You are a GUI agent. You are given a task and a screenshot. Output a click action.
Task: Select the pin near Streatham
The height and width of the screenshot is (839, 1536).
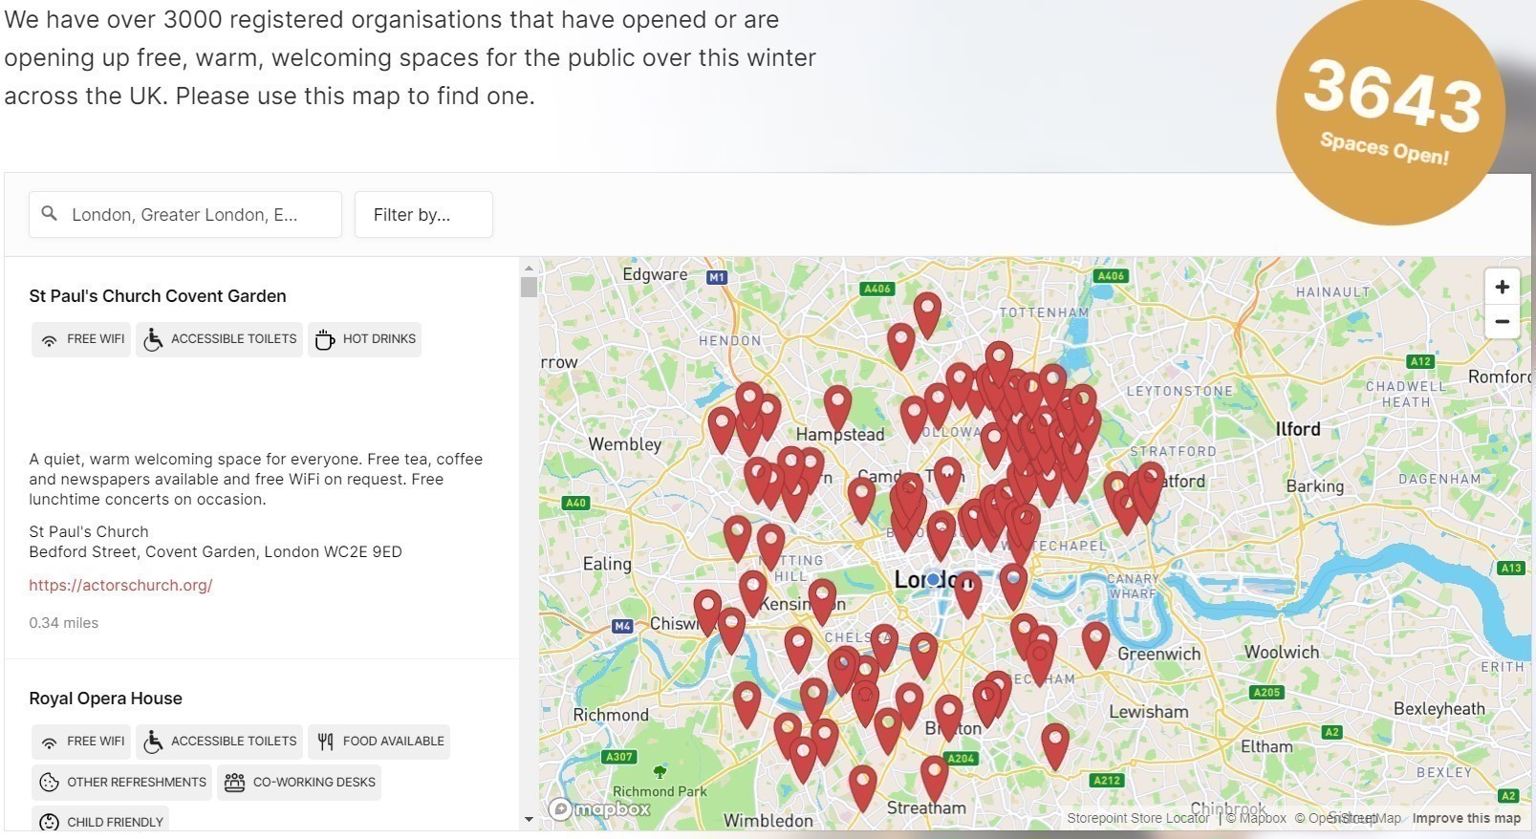pos(934,775)
